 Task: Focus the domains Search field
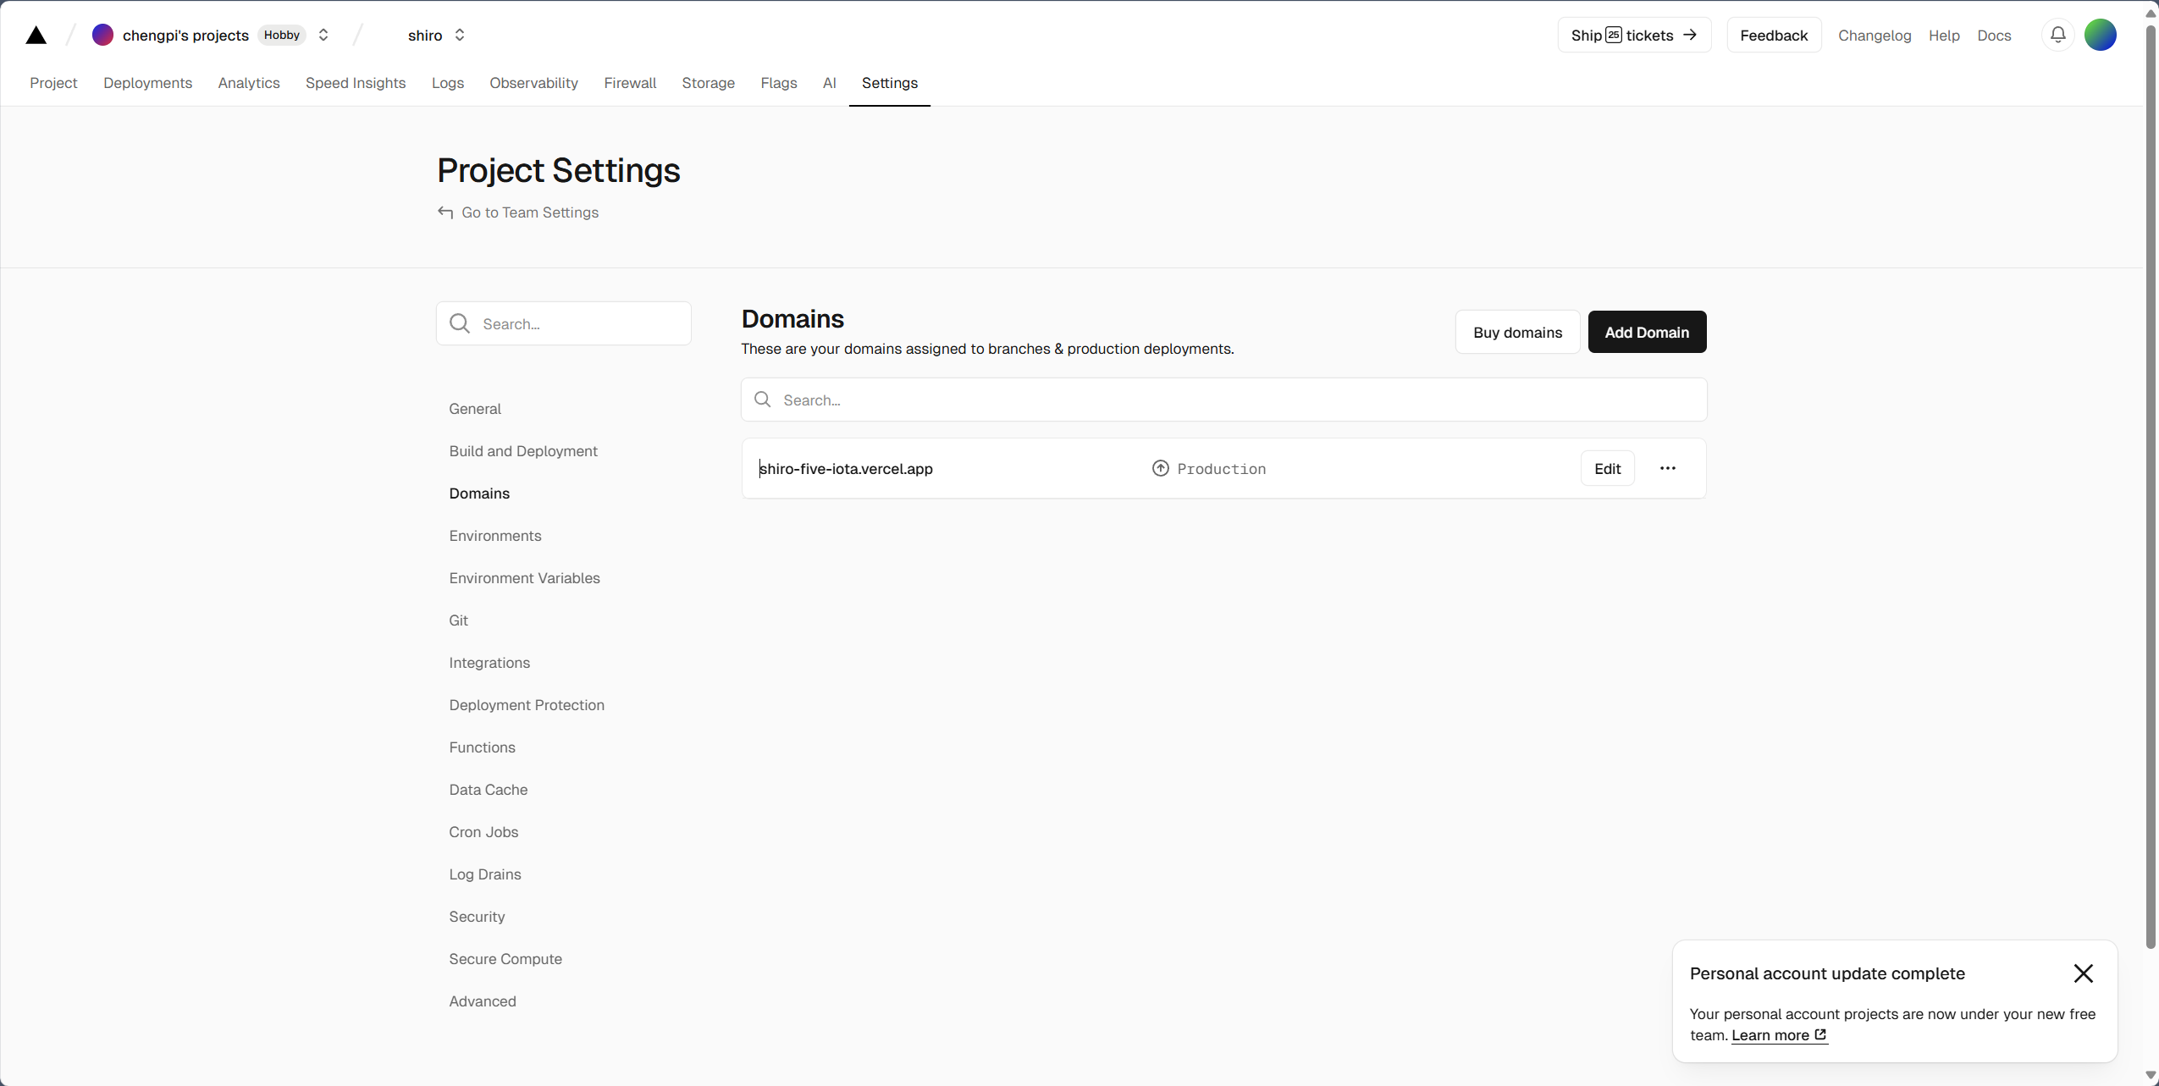point(1223,400)
